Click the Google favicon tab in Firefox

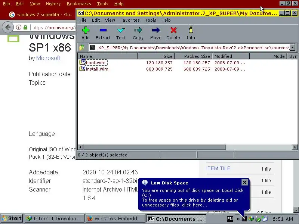12,15
